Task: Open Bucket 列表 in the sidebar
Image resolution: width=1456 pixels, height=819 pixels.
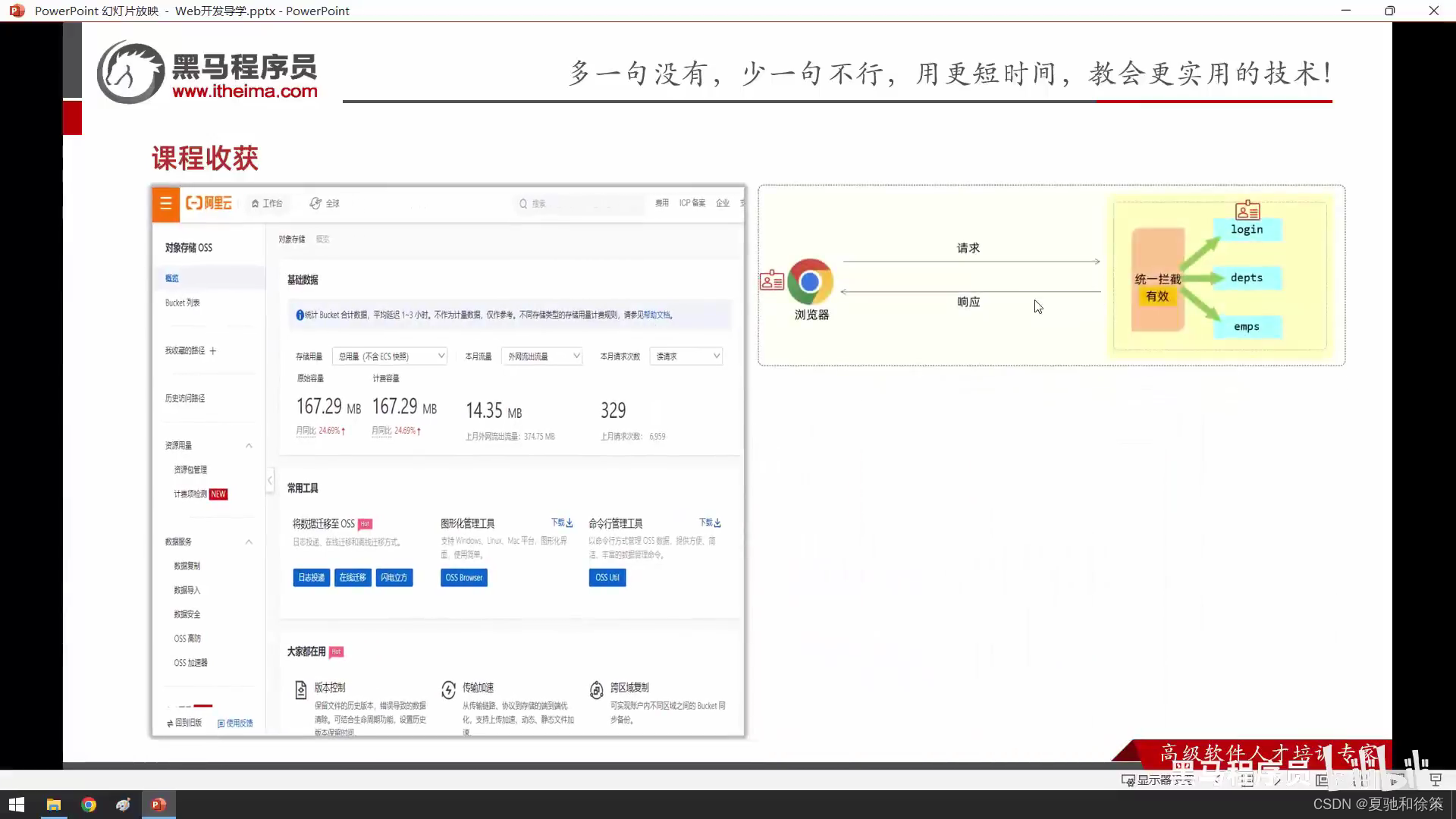Action: (x=183, y=303)
